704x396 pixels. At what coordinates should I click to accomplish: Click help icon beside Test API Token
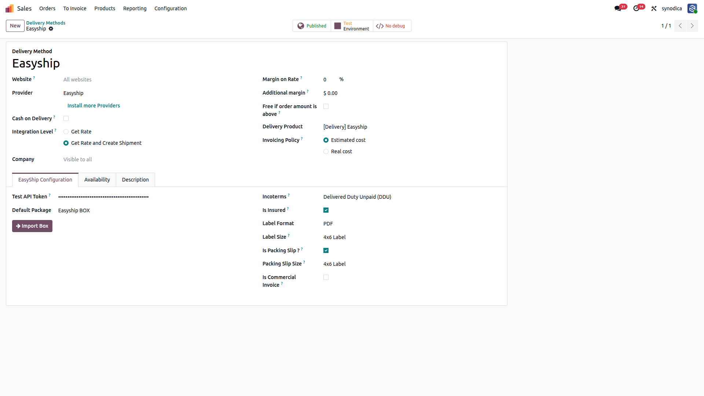(x=49, y=195)
